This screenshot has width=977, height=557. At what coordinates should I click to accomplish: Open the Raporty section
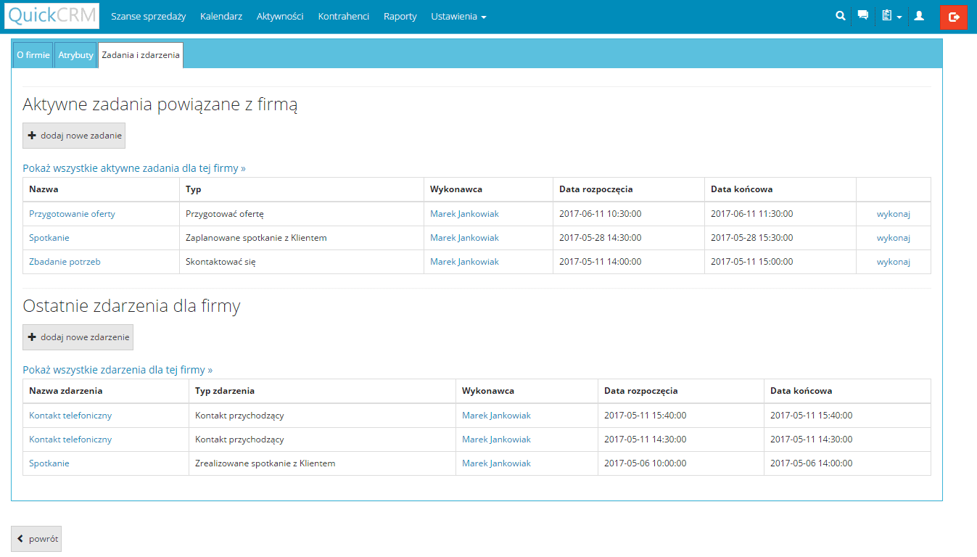tap(400, 16)
